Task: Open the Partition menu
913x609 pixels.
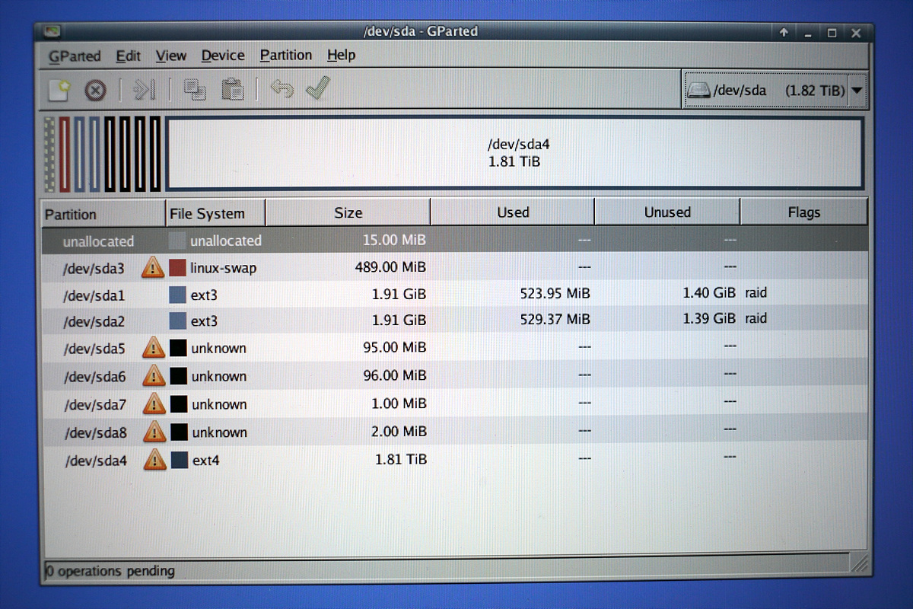Action: (285, 56)
